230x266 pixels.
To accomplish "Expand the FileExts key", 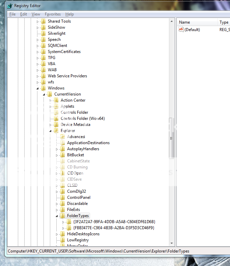I will click(x=57, y=210).
